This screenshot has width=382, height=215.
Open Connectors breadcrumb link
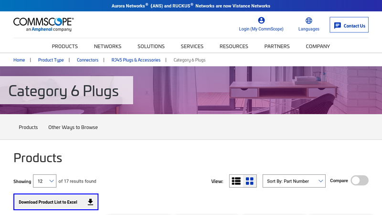(x=88, y=60)
